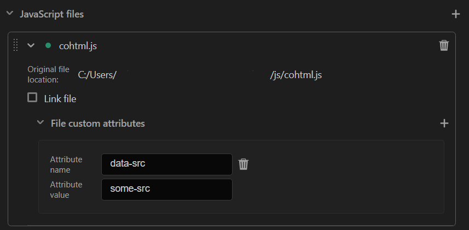Click the green status dot beside cohtml.js
Viewport: 469px width, 230px height.
click(x=48, y=46)
